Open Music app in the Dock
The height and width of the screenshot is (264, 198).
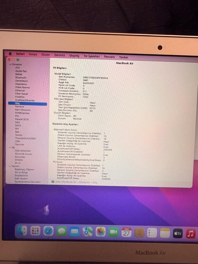[191, 234]
